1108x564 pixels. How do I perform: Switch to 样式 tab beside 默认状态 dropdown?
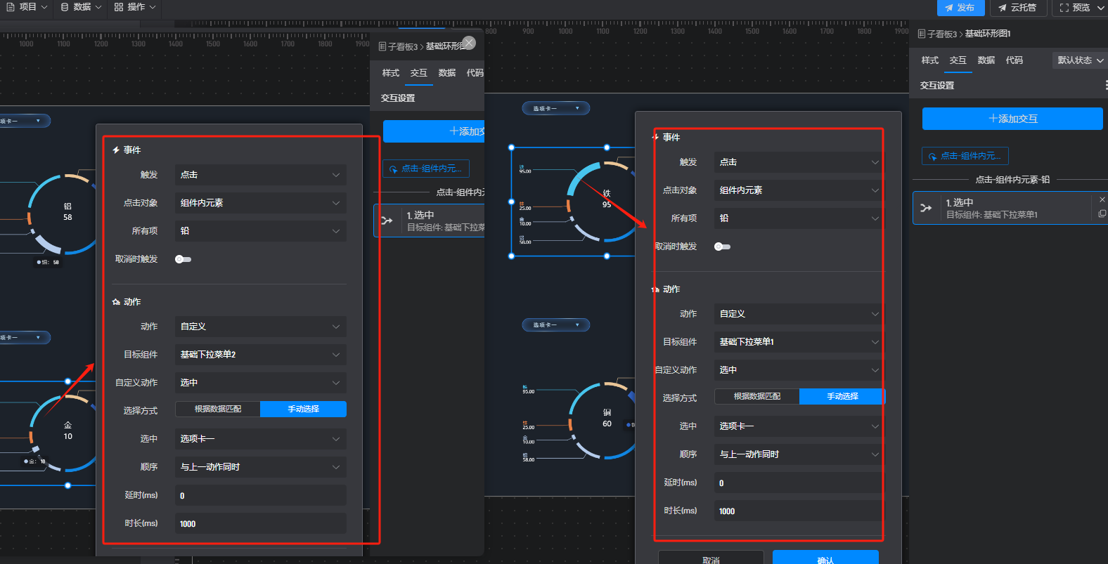click(930, 60)
